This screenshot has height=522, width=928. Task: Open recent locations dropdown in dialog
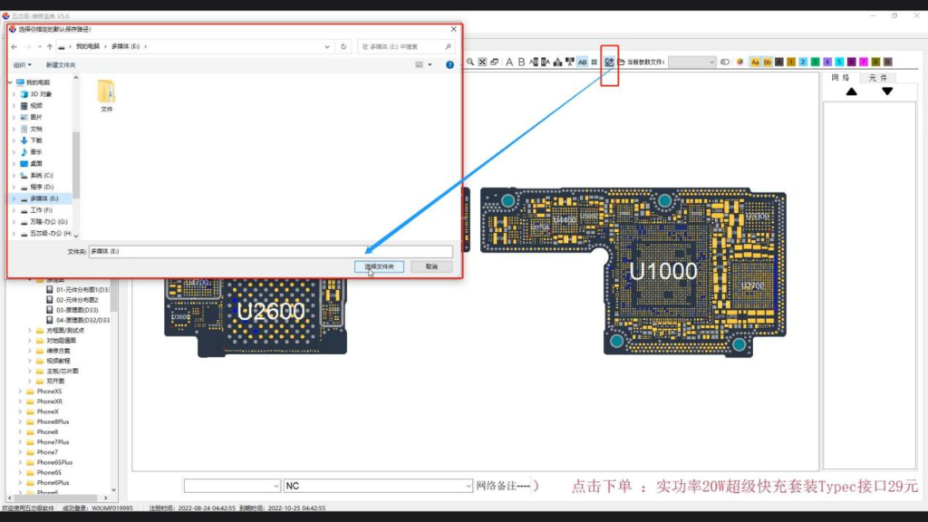click(39, 46)
